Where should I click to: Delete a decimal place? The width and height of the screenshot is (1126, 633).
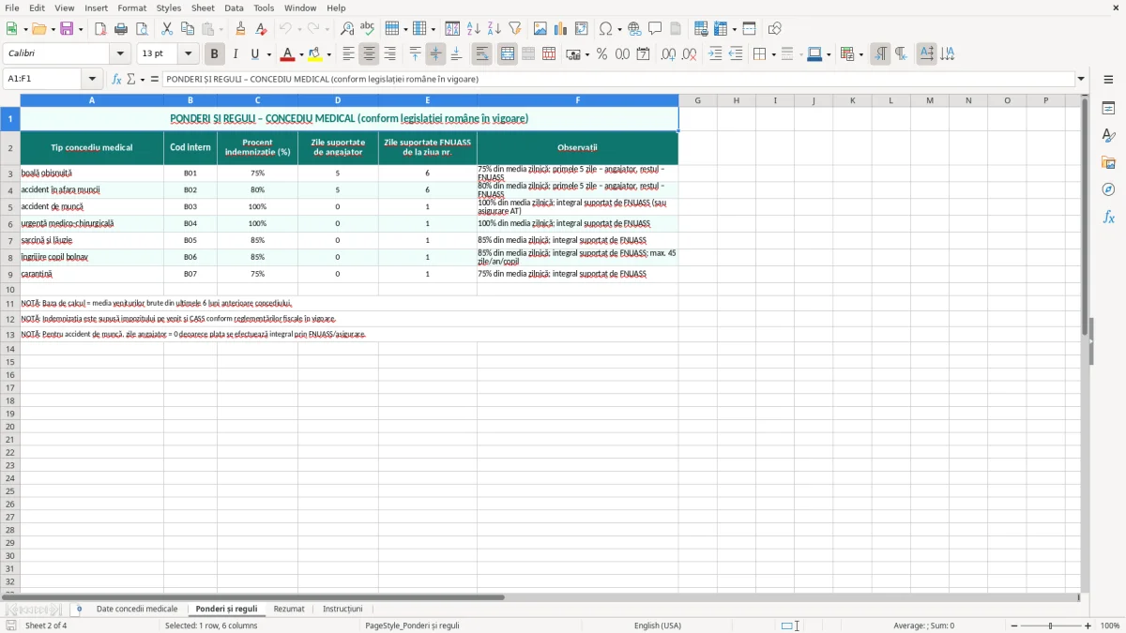(690, 53)
